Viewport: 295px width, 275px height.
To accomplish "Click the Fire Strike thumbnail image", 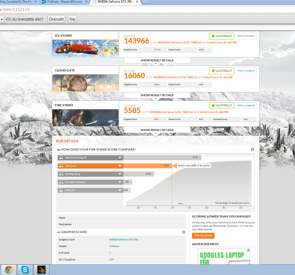I will 85,118.
